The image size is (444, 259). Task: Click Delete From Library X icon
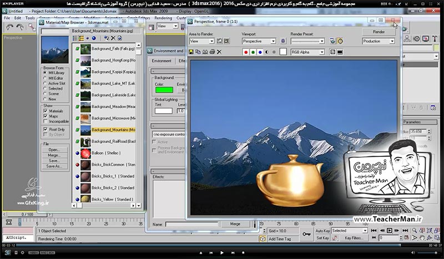point(113,38)
